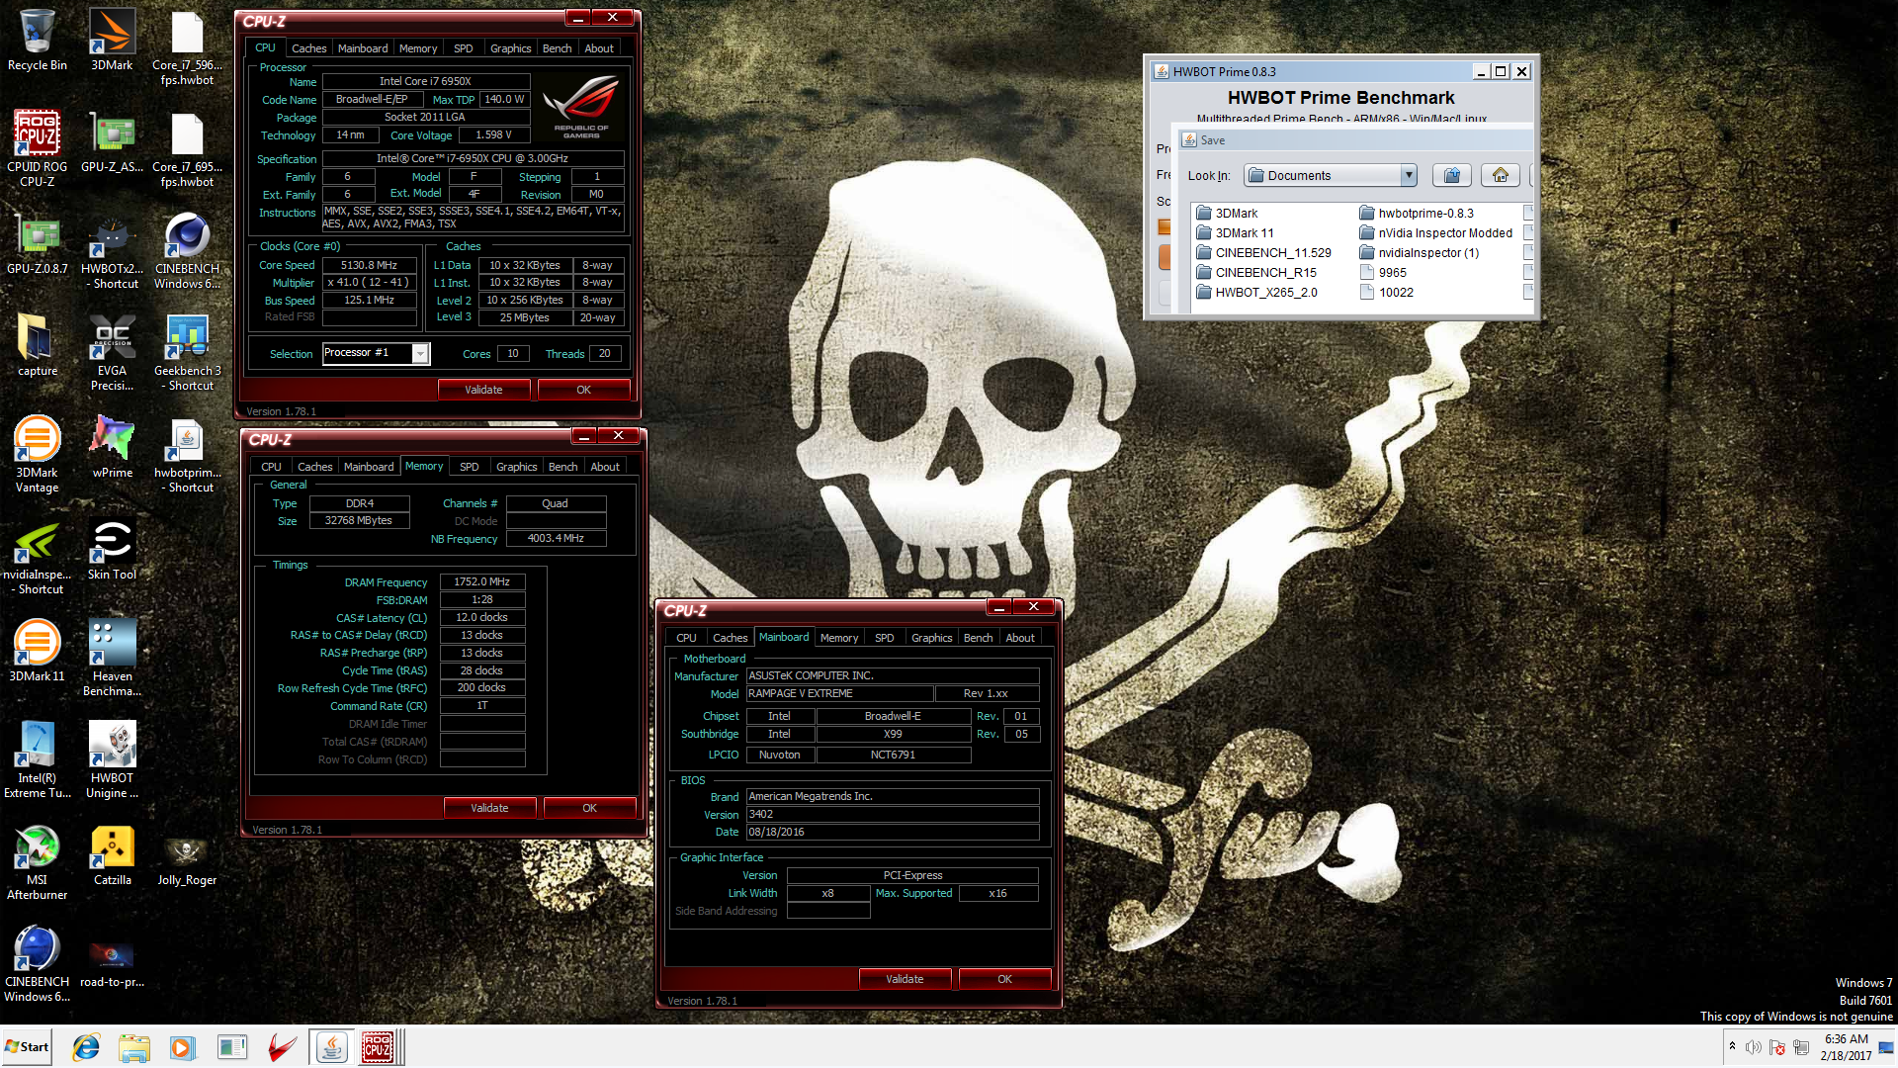Select nVidia Inspector Modded folder
Viewport: 1898px width, 1068px height.
click(1435, 233)
